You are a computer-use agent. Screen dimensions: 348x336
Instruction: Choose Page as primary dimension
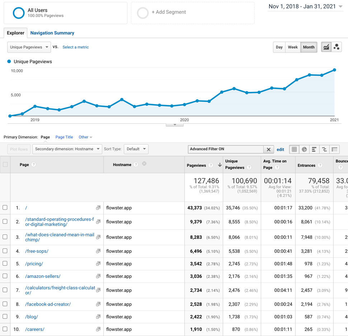click(x=45, y=137)
